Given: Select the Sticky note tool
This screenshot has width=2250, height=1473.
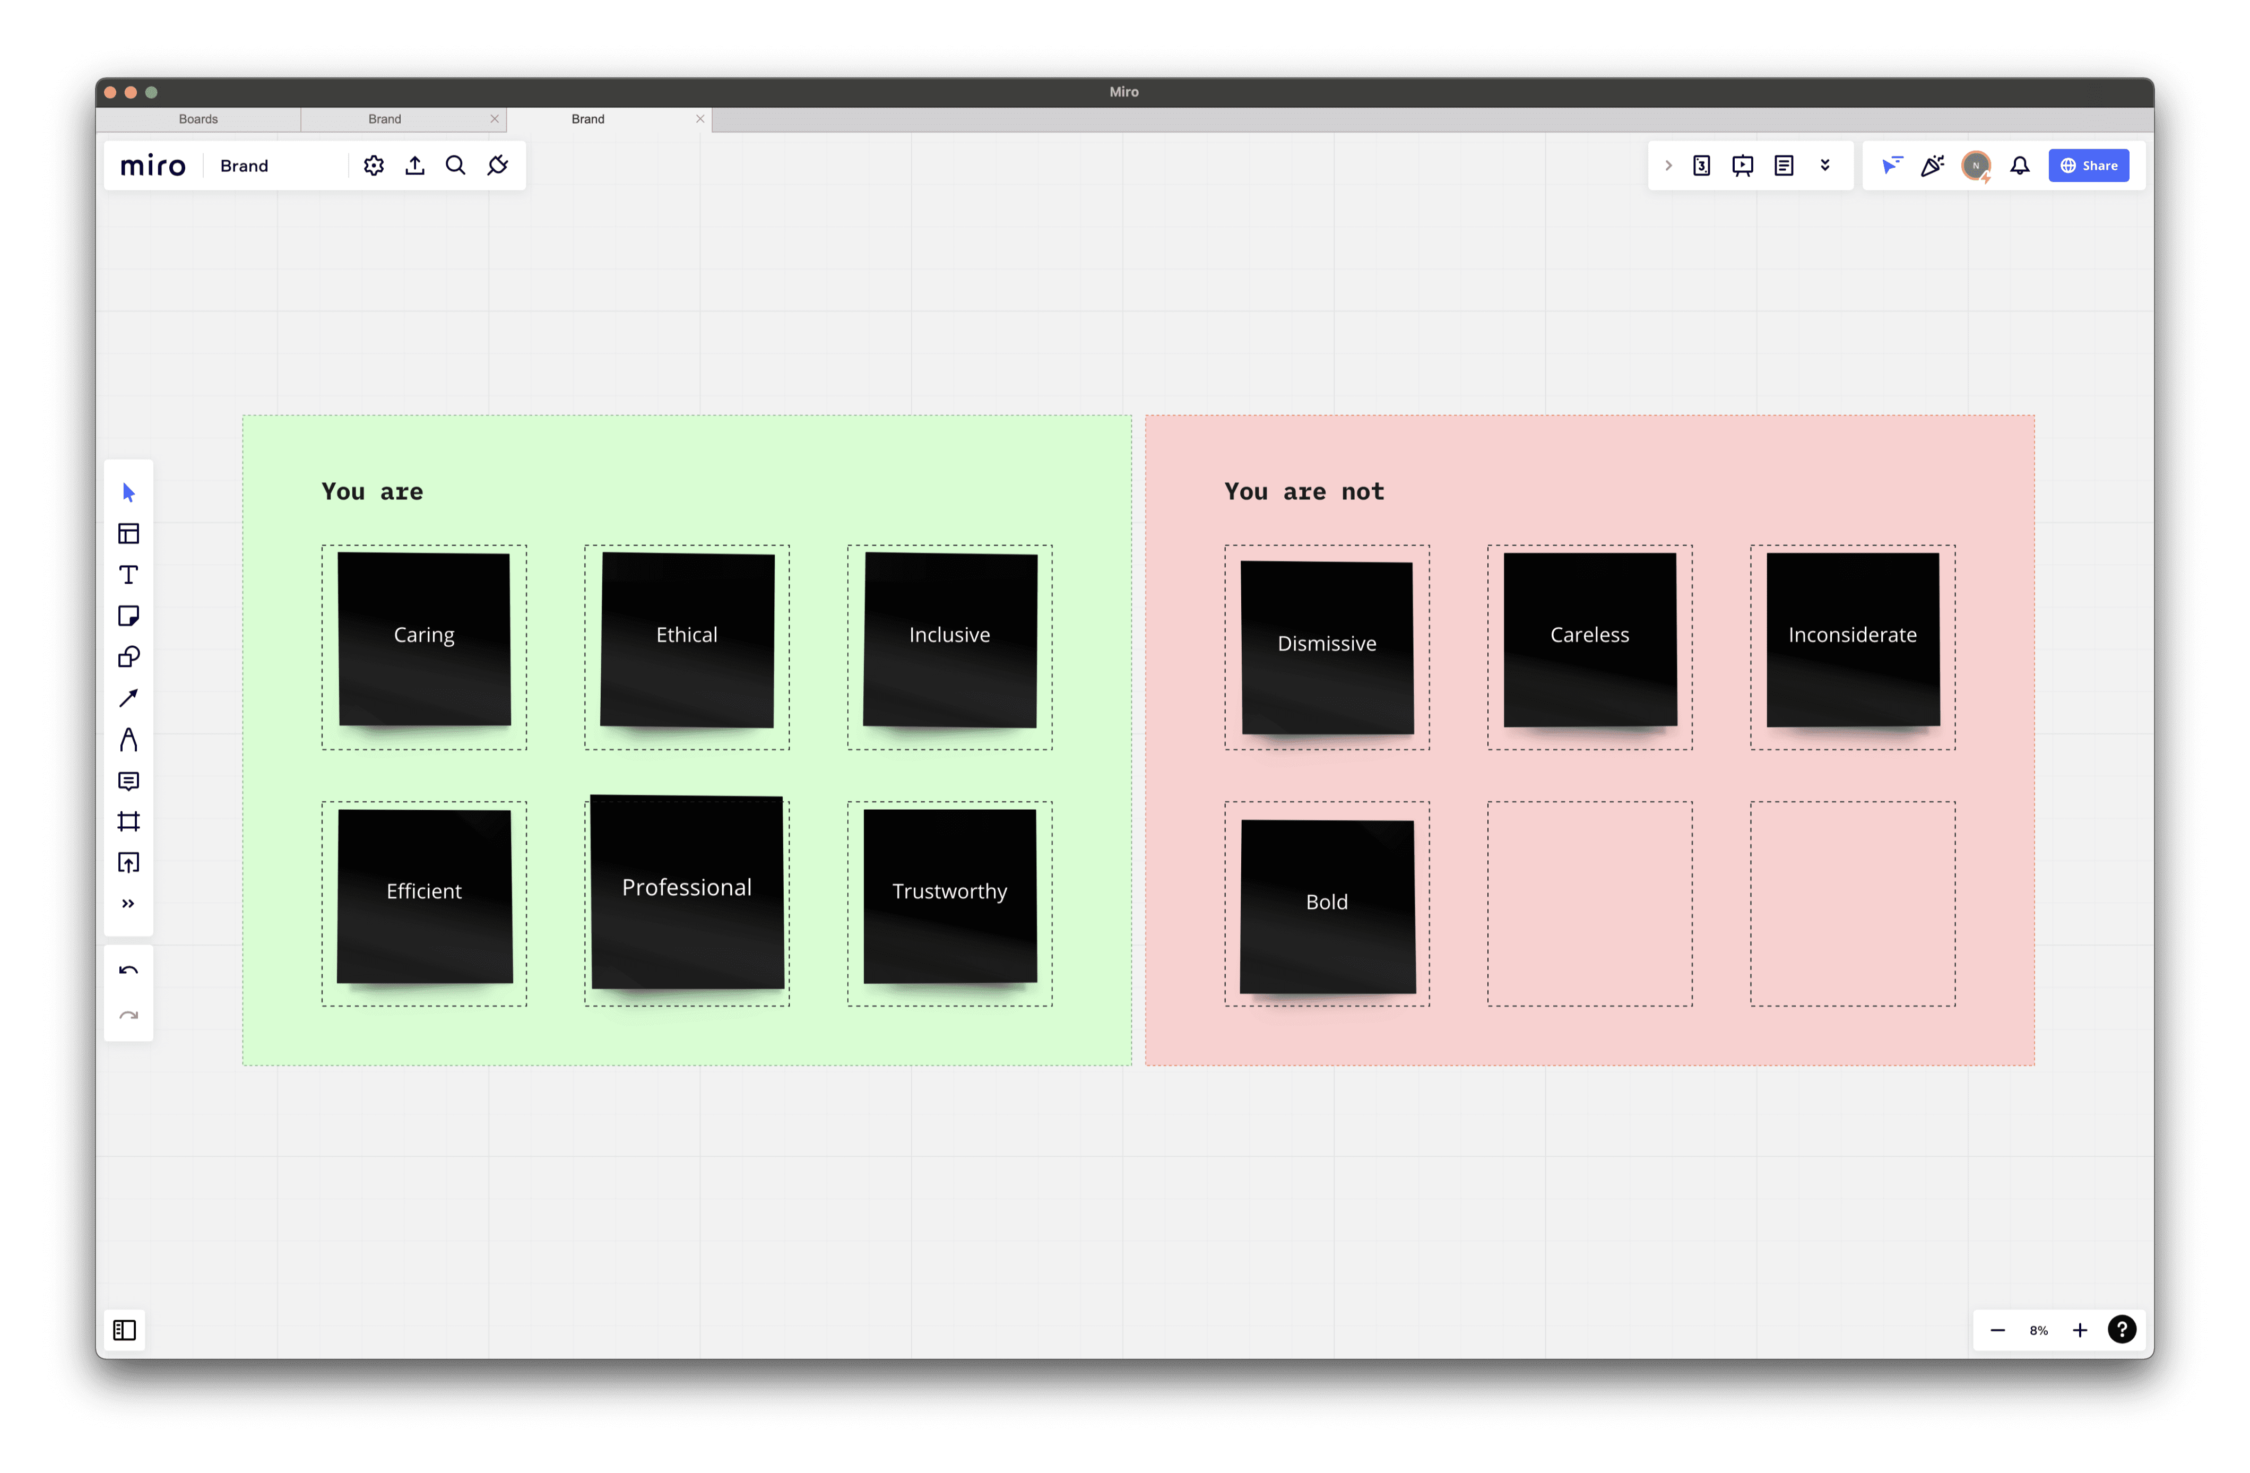Looking at the screenshot, I should click(x=128, y=617).
